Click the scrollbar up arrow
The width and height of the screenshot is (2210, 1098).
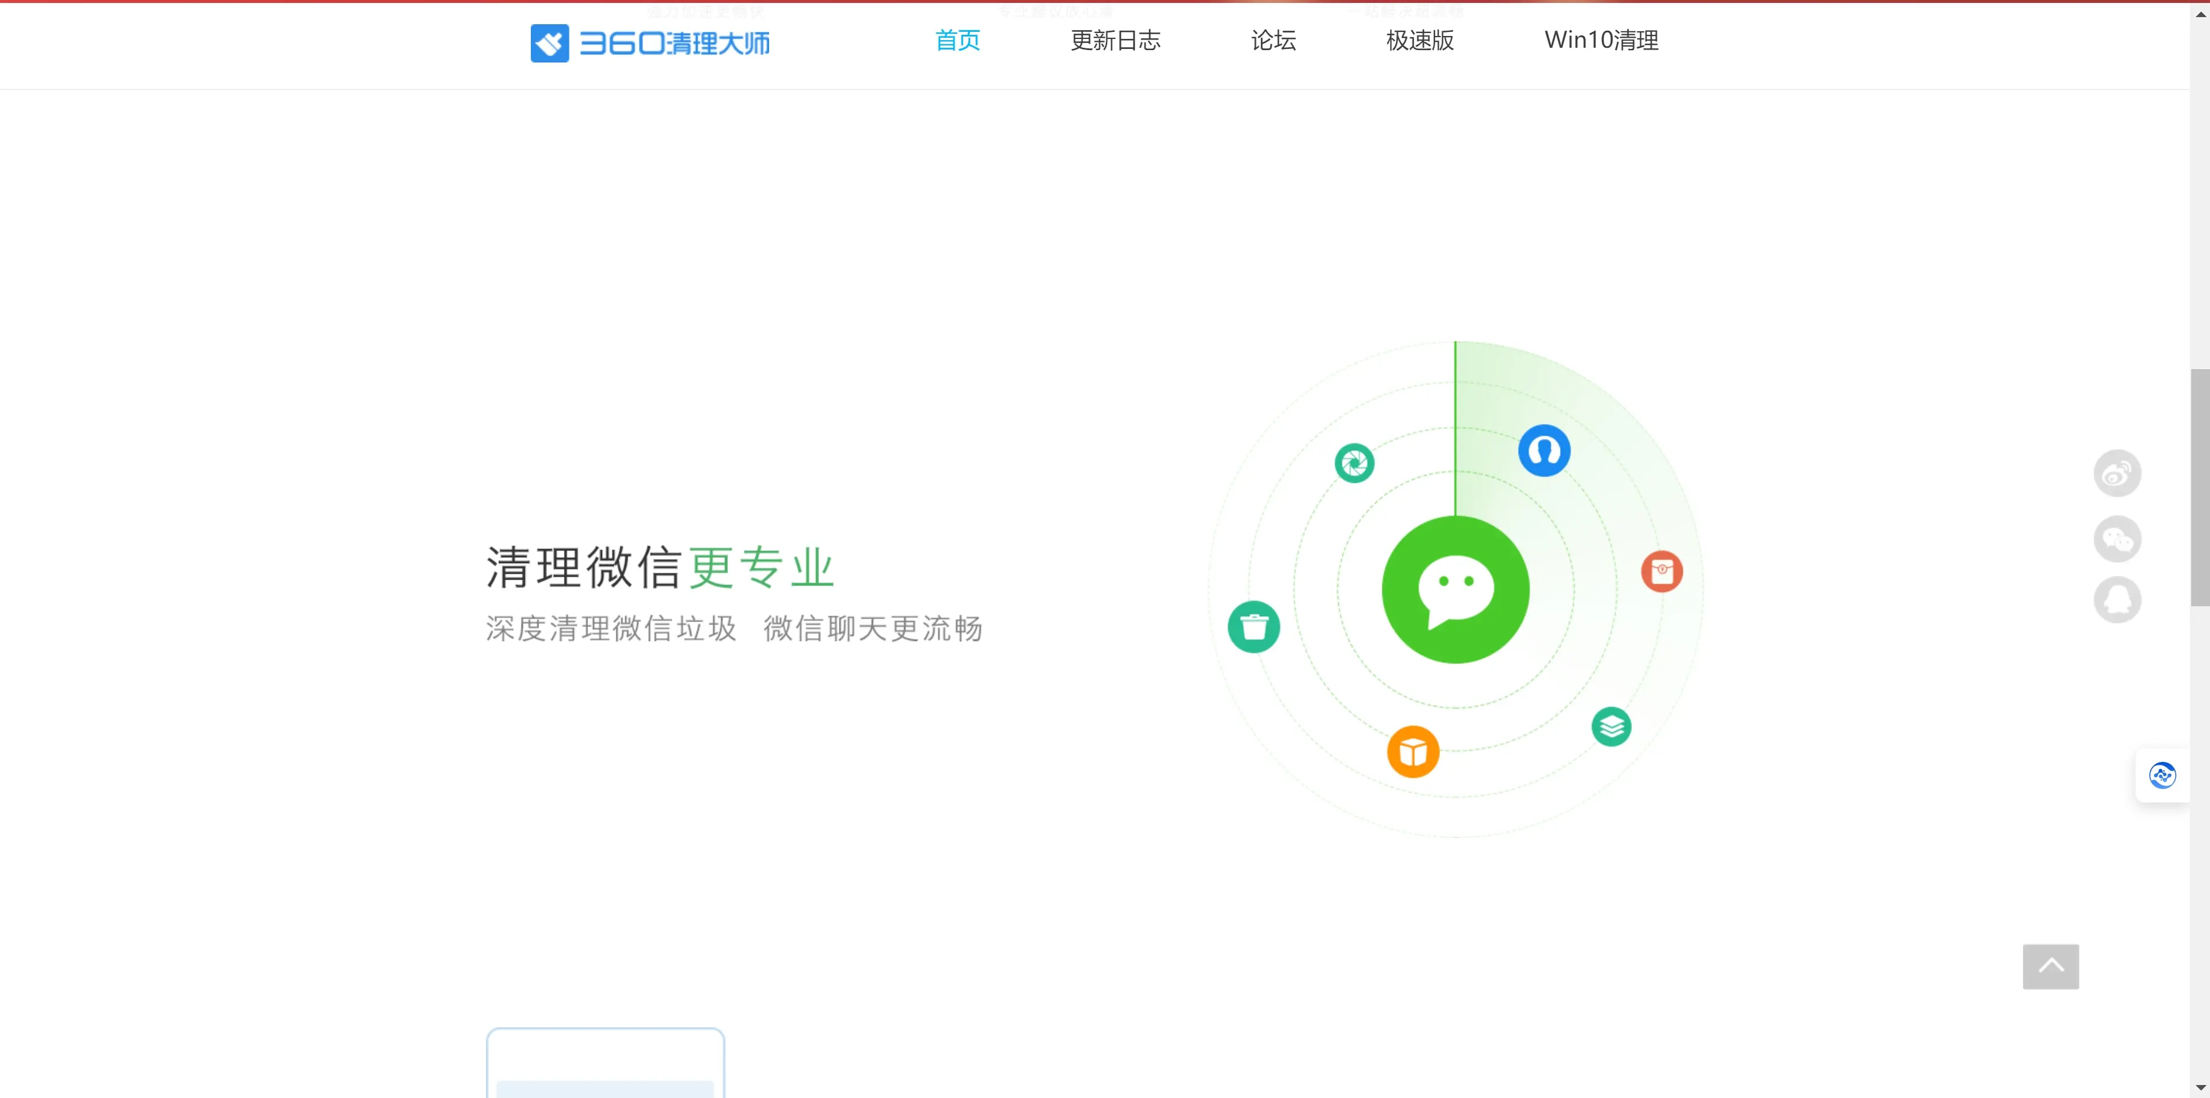(x=2200, y=12)
